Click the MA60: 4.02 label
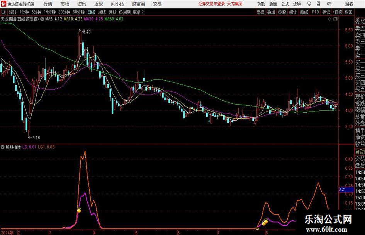The height and width of the screenshot is (235, 365). (x=114, y=19)
